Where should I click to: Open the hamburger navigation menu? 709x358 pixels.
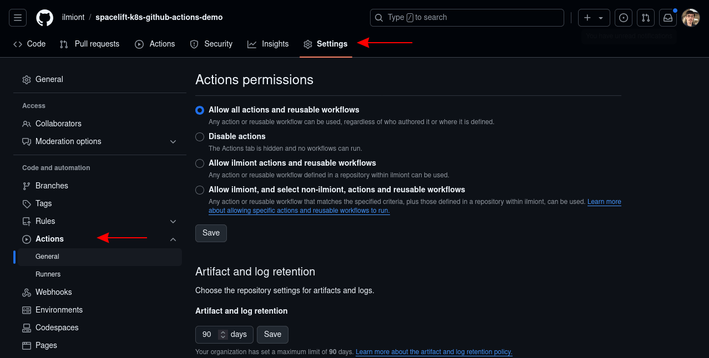pyautogui.click(x=18, y=18)
